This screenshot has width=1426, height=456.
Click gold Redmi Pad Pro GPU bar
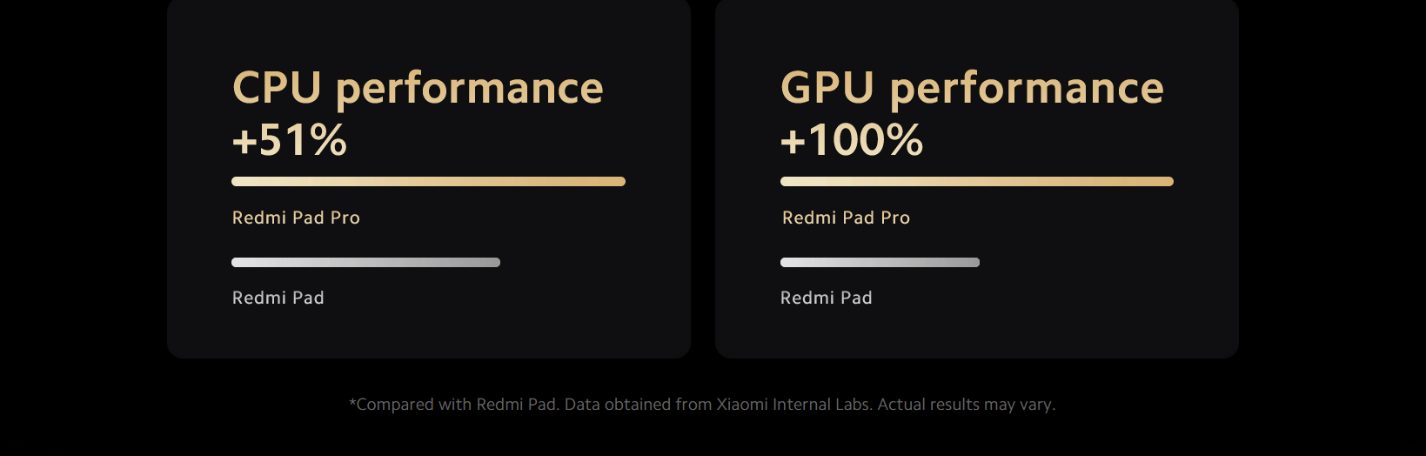[x=977, y=182]
